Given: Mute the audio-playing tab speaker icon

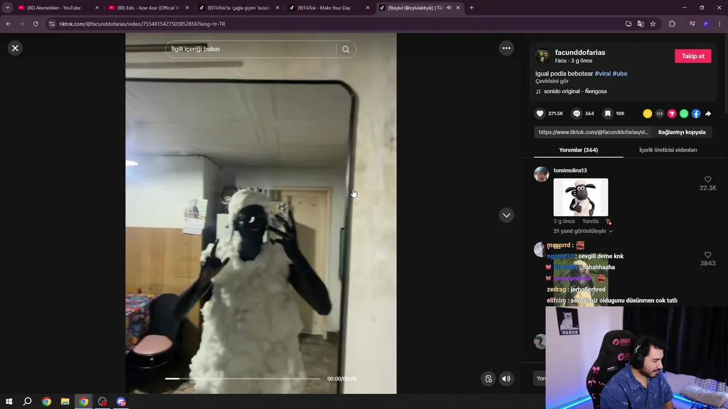Looking at the screenshot, I should [x=449, y=8].
